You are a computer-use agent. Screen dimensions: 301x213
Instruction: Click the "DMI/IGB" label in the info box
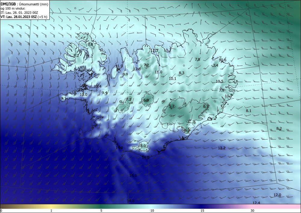click(8, 5)
